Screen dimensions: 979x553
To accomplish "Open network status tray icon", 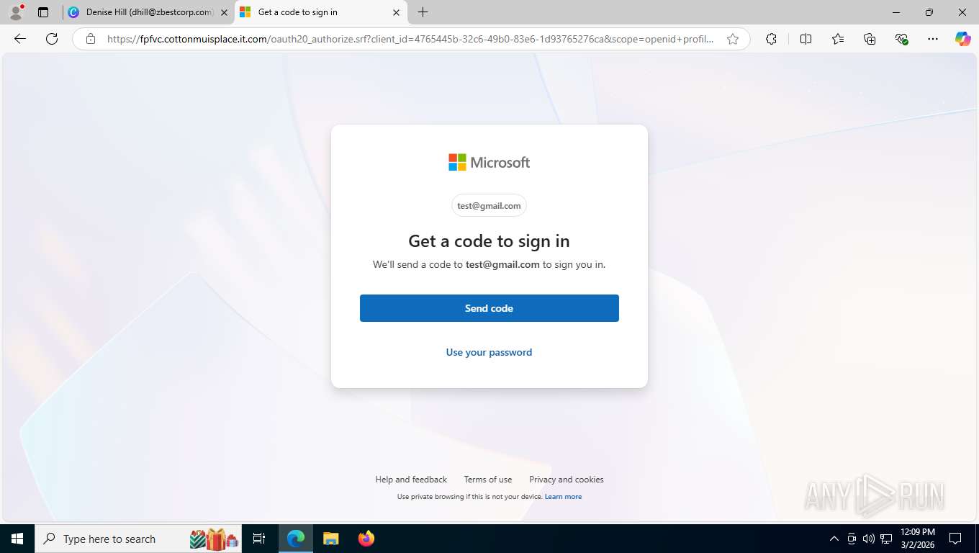I will tap(886, 539).
